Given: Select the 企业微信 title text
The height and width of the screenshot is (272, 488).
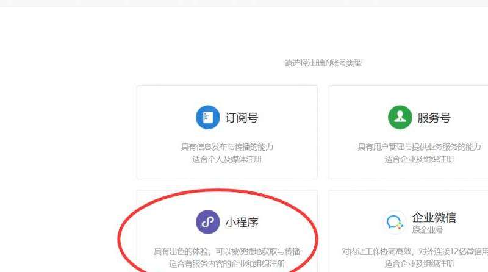Looking at the screenshot, I should click(434, 217).
